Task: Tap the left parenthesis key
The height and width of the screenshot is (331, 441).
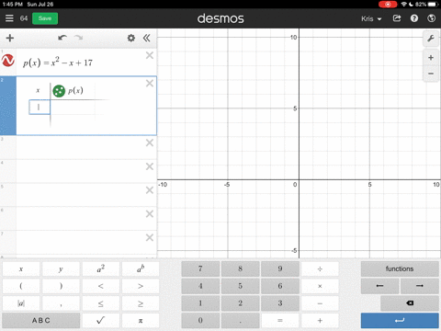Action: 21,286
